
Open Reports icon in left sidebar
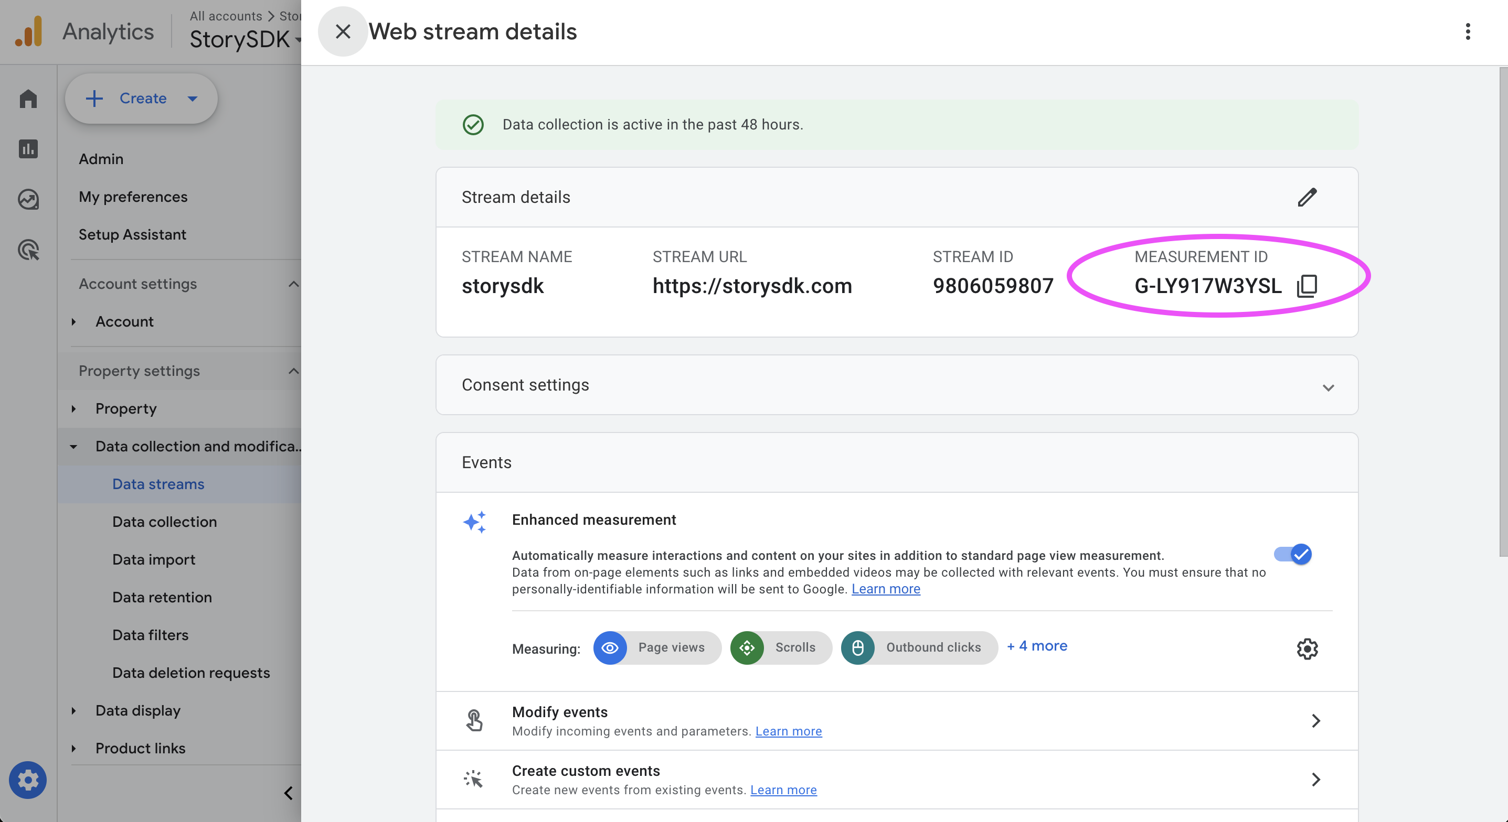click(x=28, y=148)
